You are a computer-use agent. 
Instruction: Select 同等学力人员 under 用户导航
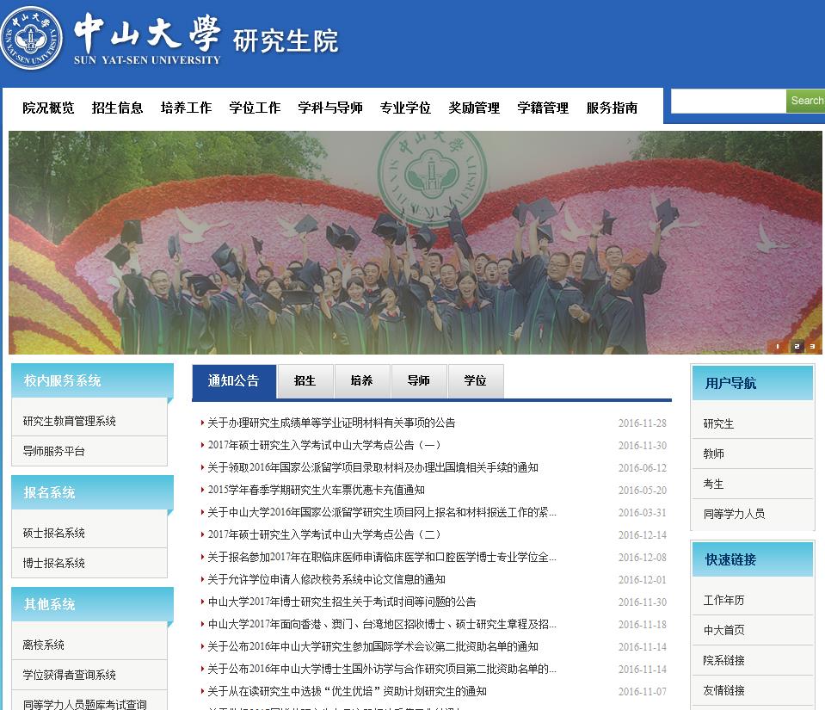coord(734,514)
